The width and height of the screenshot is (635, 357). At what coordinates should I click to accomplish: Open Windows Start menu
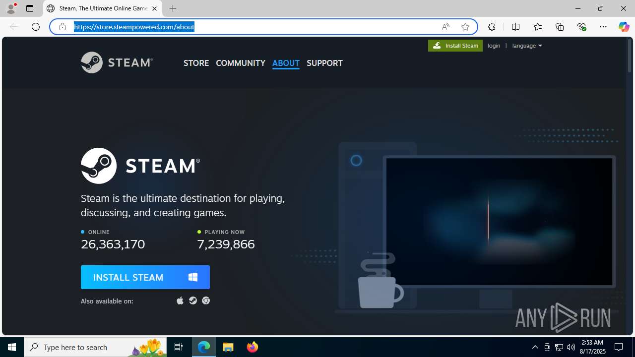(12, 347)
